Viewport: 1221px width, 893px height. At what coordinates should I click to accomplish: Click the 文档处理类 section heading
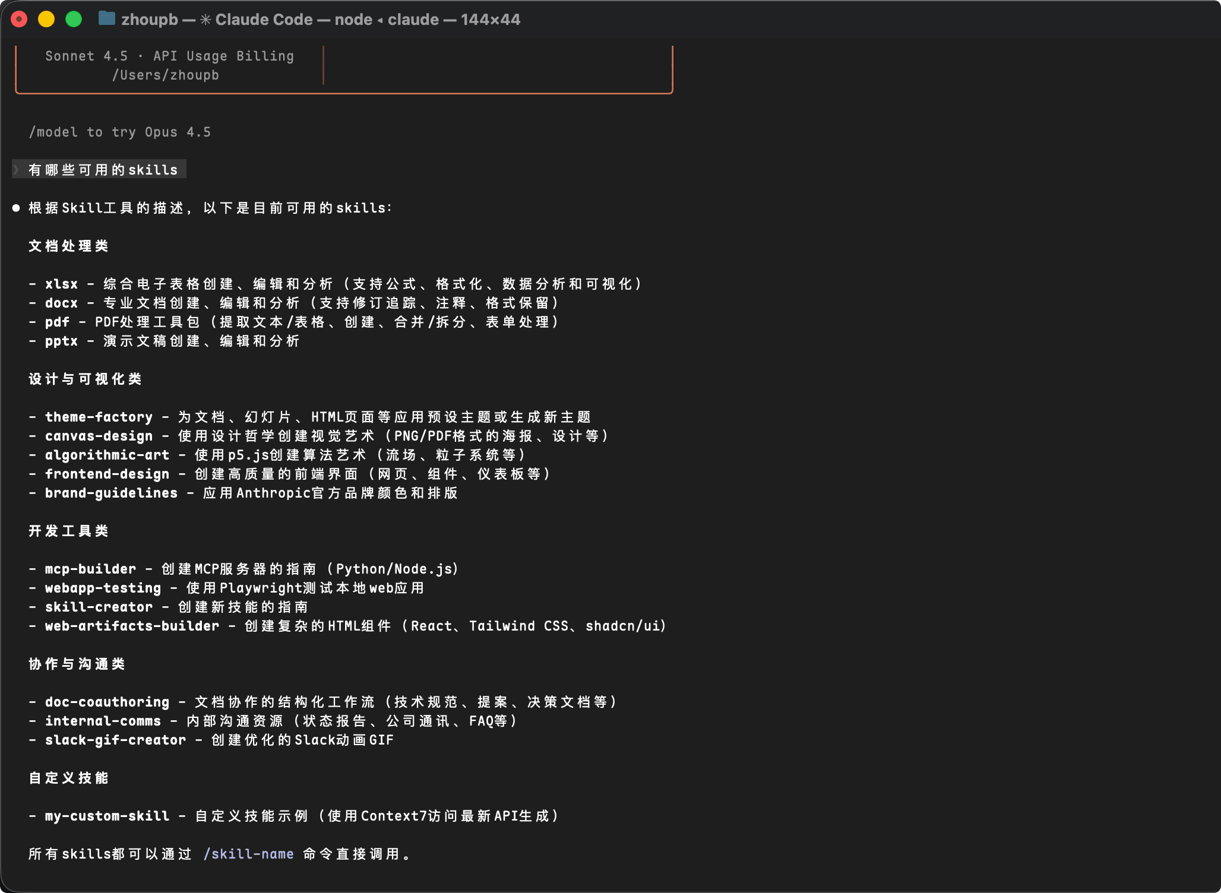click(x=68, y=246)
